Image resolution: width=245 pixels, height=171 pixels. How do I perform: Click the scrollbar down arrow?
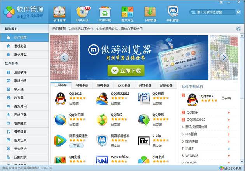[x=242, y=161]
